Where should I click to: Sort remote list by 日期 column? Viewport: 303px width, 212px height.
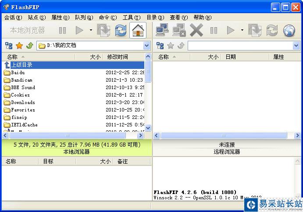pos(245,57)
